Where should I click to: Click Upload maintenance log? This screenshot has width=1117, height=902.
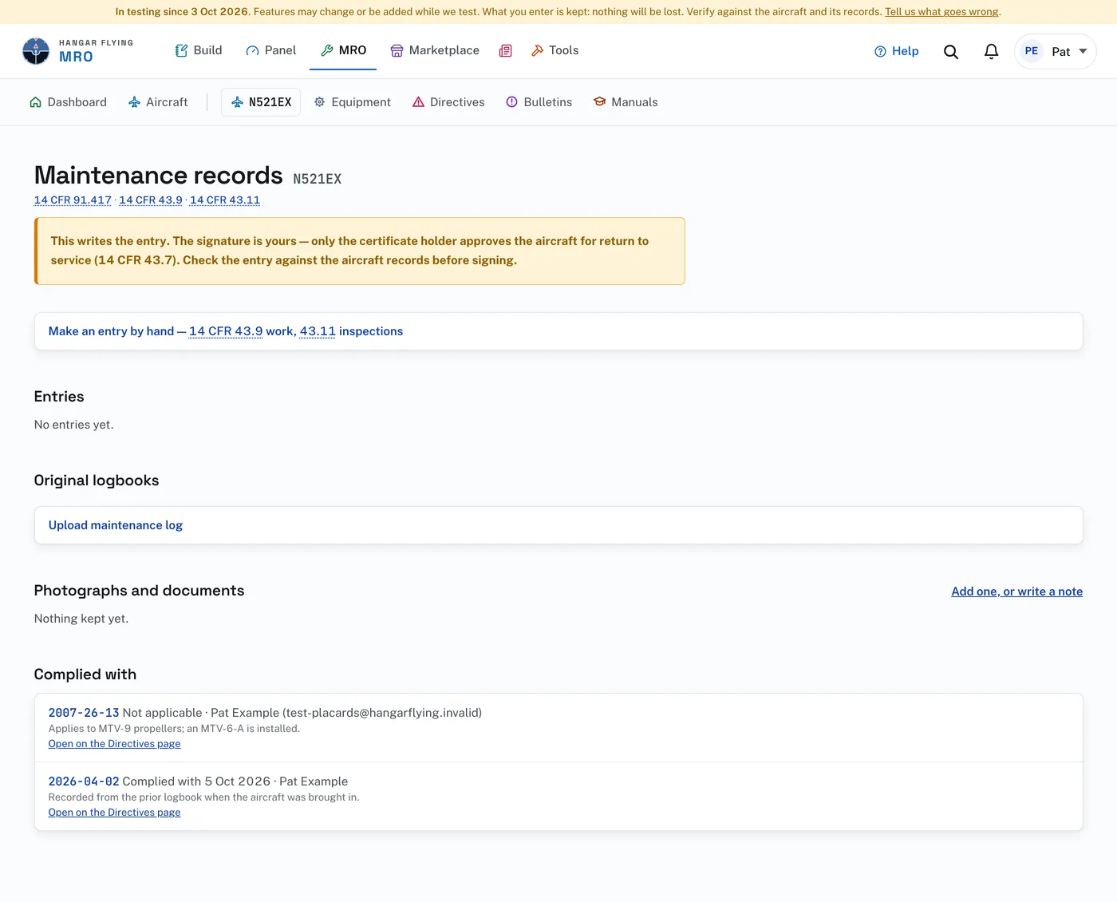558,525
